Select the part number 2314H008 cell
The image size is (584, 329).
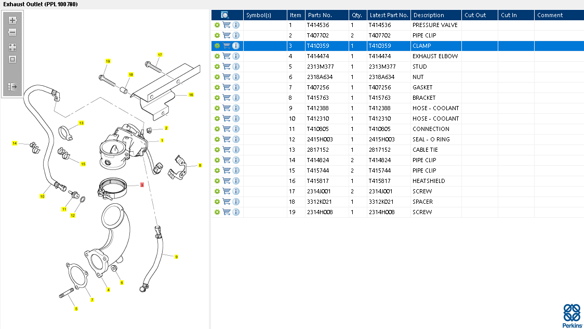327,212
